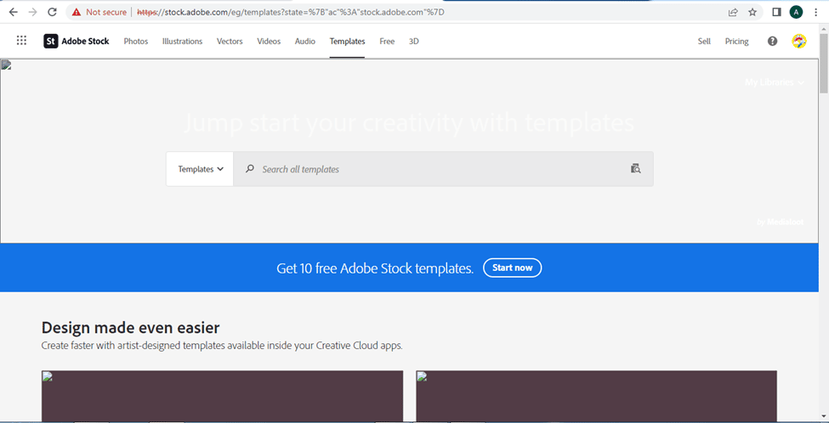Open the Videos tab
Viewport: 829px width, 423px height.
269,41
